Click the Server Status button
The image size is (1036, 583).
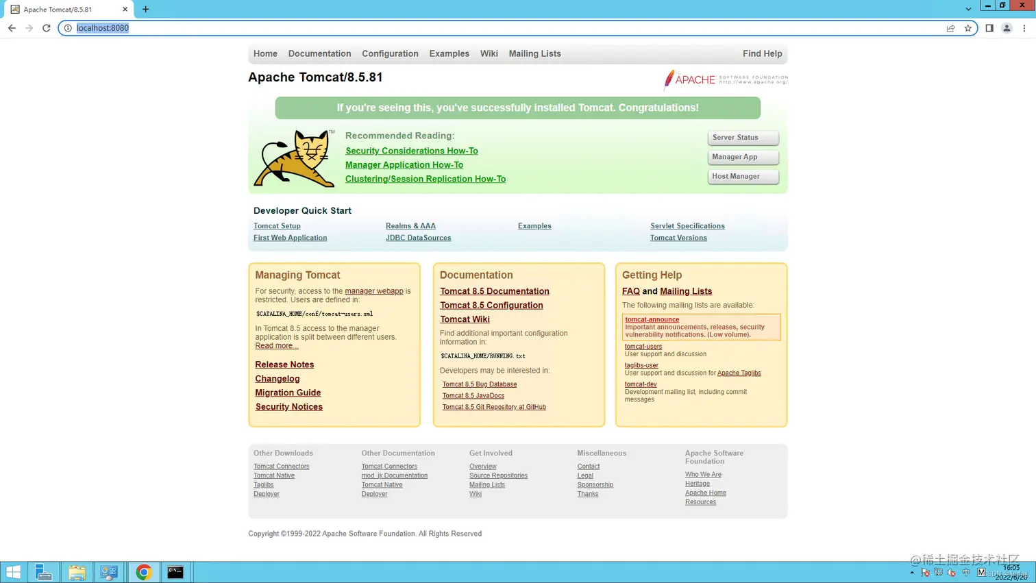tap(743, 138)
